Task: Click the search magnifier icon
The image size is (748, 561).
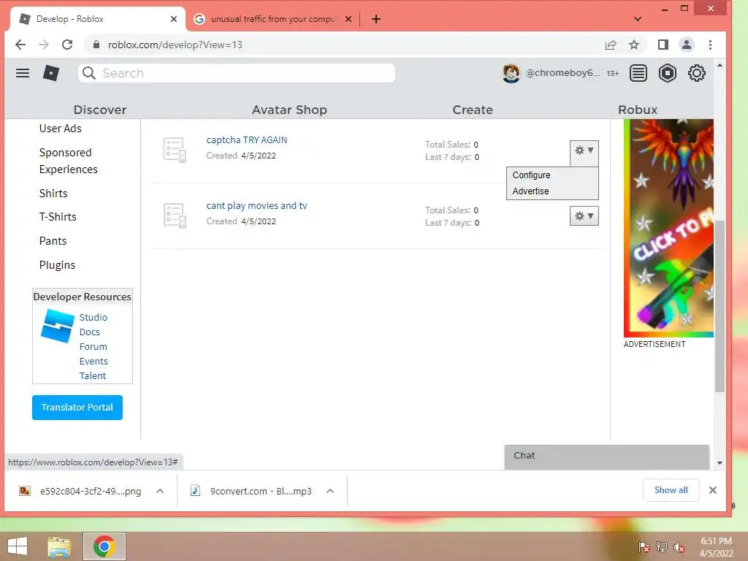Action: coord(88,73)
